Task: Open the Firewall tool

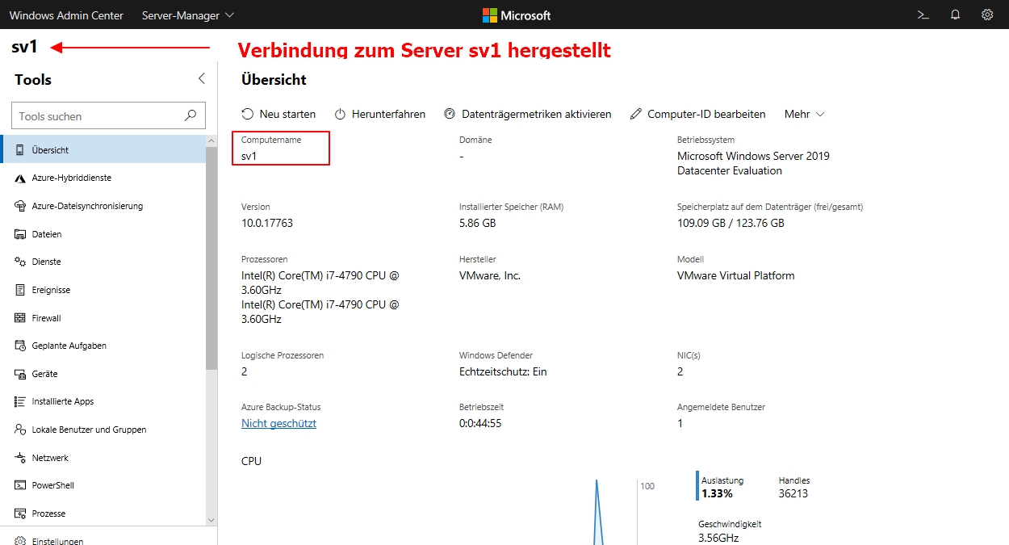Action: (x=103, y=318)
